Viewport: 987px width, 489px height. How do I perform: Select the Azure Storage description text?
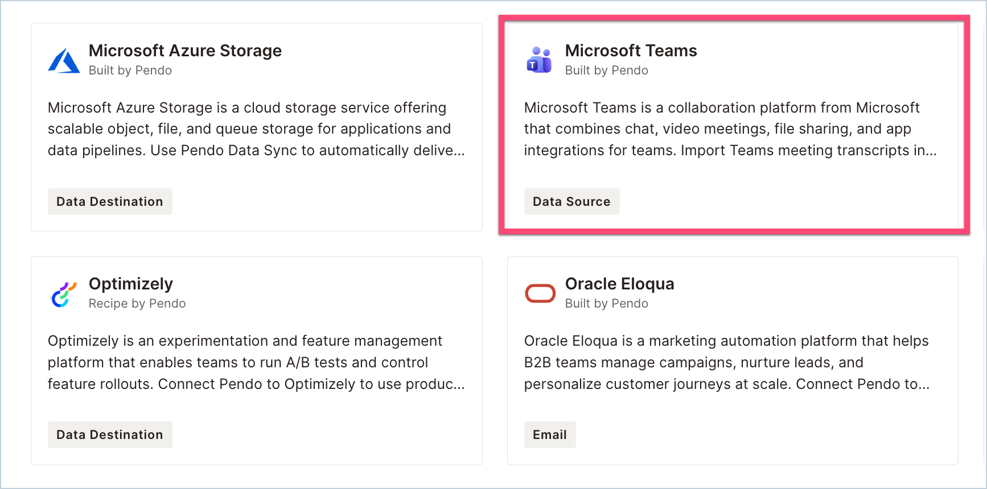point(256,129)
